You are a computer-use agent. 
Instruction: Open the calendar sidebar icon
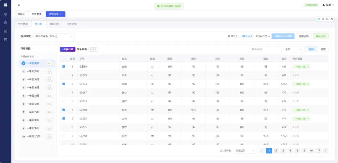(x=6, y=39)
